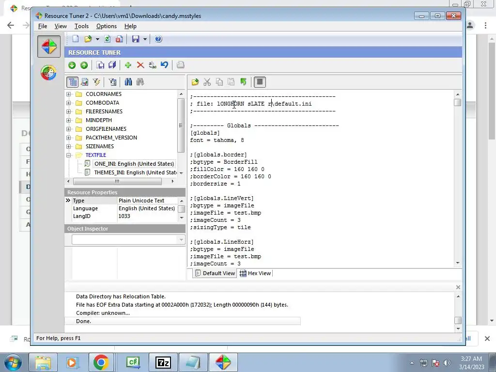Viewport: 496px width, 372px height.
Task: Click the Copy icon in editor toolbar
Action: tap(219, 82)
